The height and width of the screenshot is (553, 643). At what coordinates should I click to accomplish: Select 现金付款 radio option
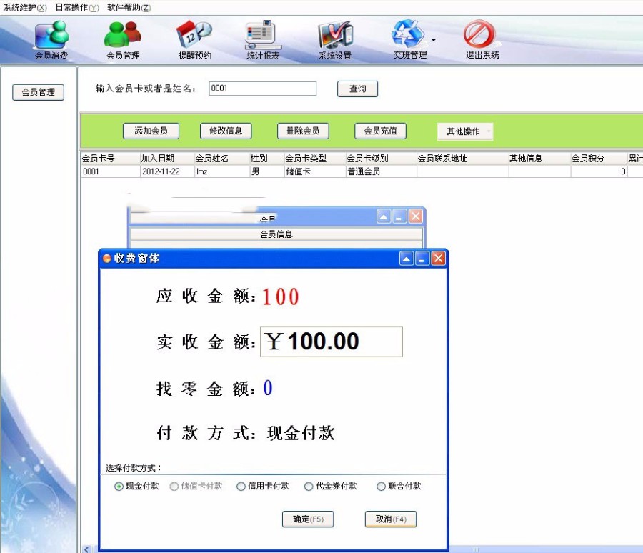point(136,486)
